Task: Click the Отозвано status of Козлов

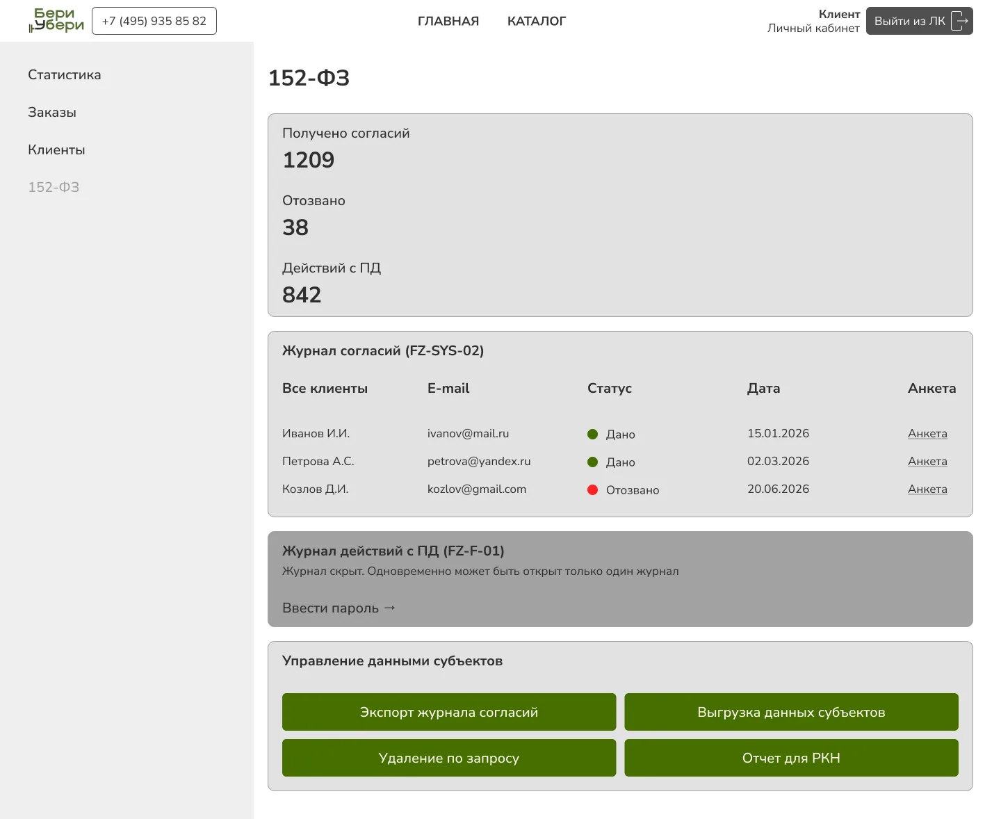Action: tap(624, 489)
